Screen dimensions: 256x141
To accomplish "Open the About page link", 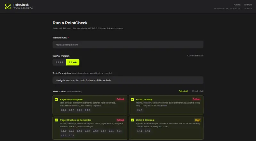I will [237, 5].
